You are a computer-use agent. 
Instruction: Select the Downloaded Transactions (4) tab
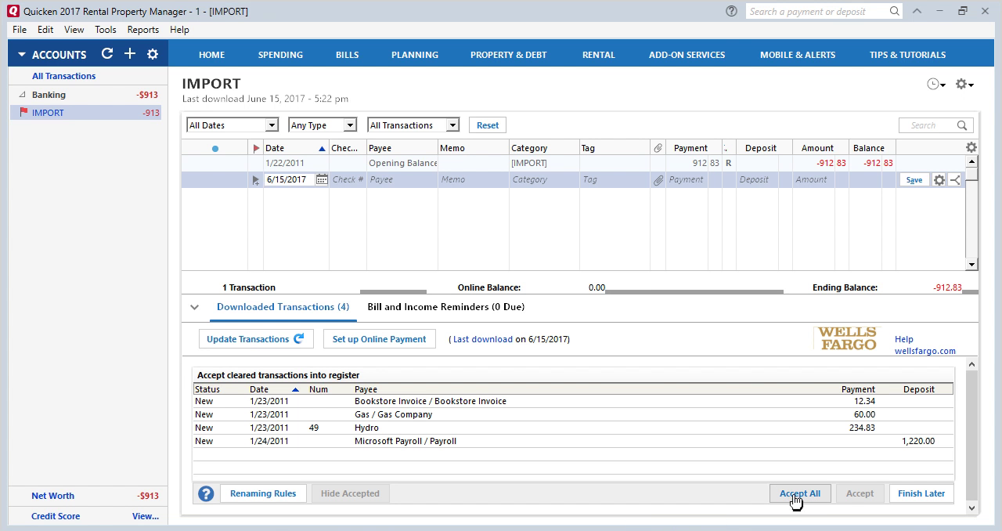[283, 307]
